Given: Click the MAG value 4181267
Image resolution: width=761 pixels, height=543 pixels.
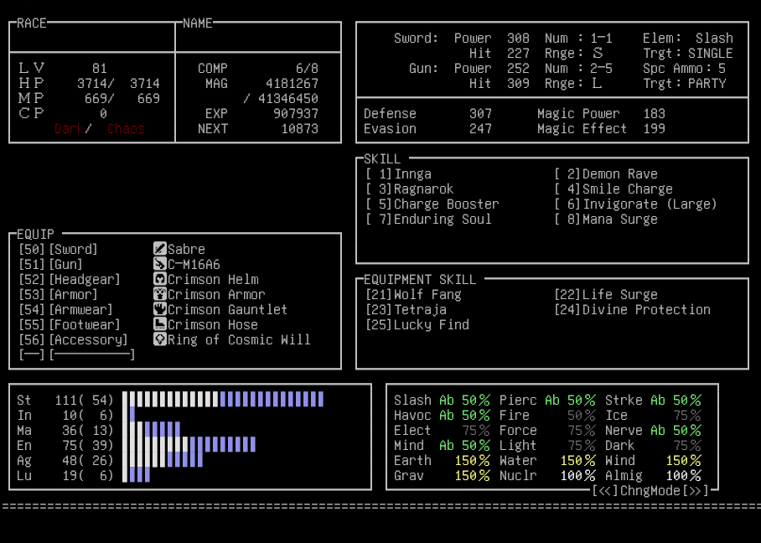Looking at the screenshot, I should (x=292, y=84).
